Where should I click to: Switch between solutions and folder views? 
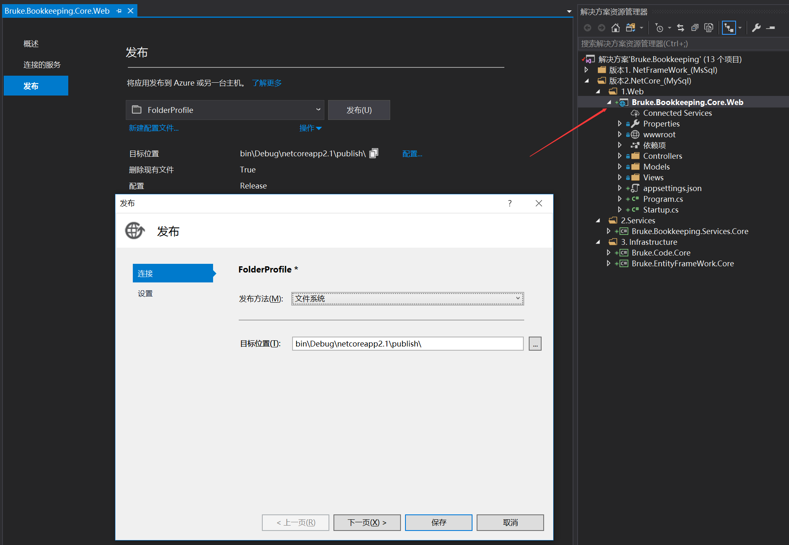pyautogui.click(x=631, y=28)
